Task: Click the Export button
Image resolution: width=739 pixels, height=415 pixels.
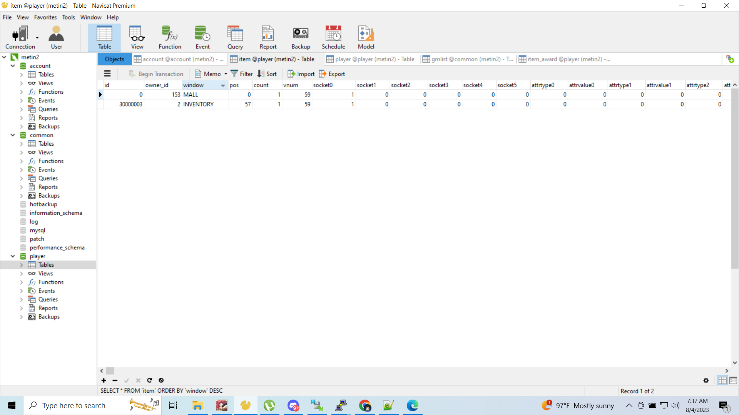Action: [332, 74]
